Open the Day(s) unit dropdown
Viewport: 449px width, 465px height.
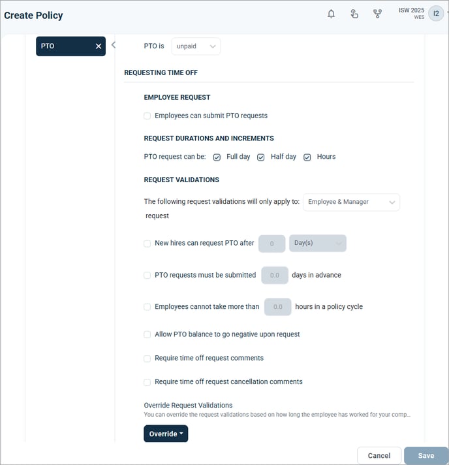(x=318, y=243)
